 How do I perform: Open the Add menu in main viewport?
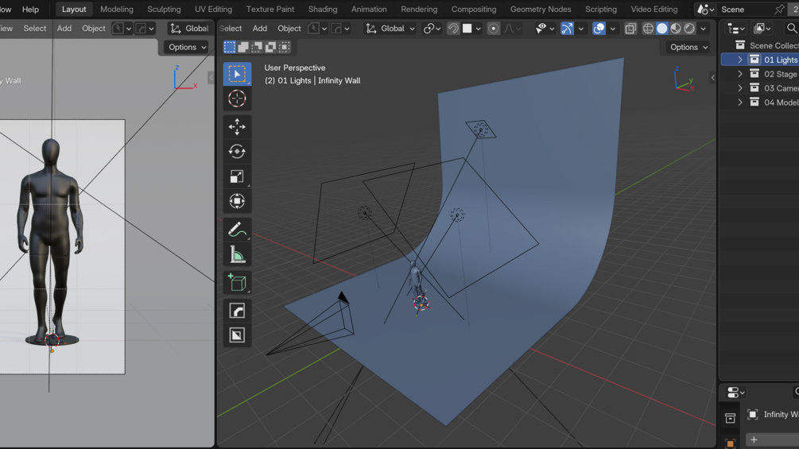260,29
